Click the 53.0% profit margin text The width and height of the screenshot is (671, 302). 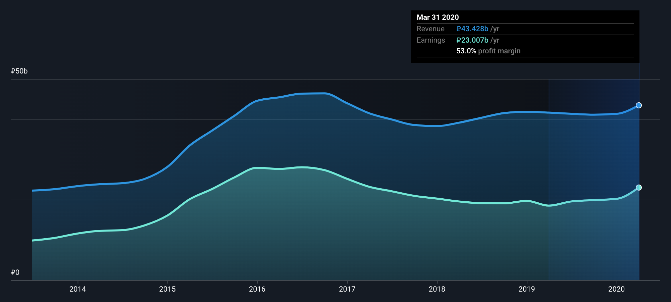coord(488,51)
